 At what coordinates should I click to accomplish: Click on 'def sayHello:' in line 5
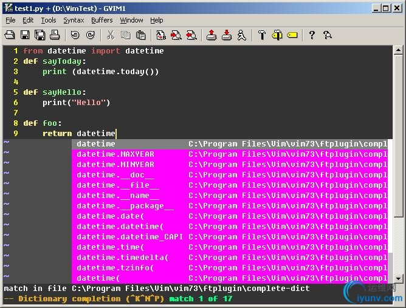coord(55,92)
